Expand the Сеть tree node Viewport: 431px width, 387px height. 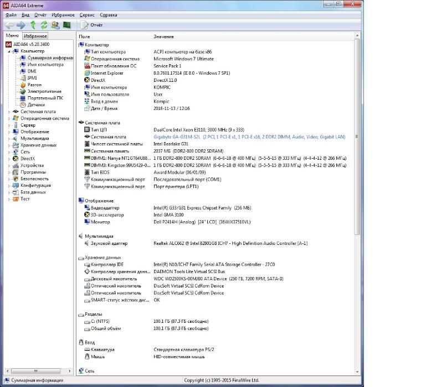pos(9,152)
